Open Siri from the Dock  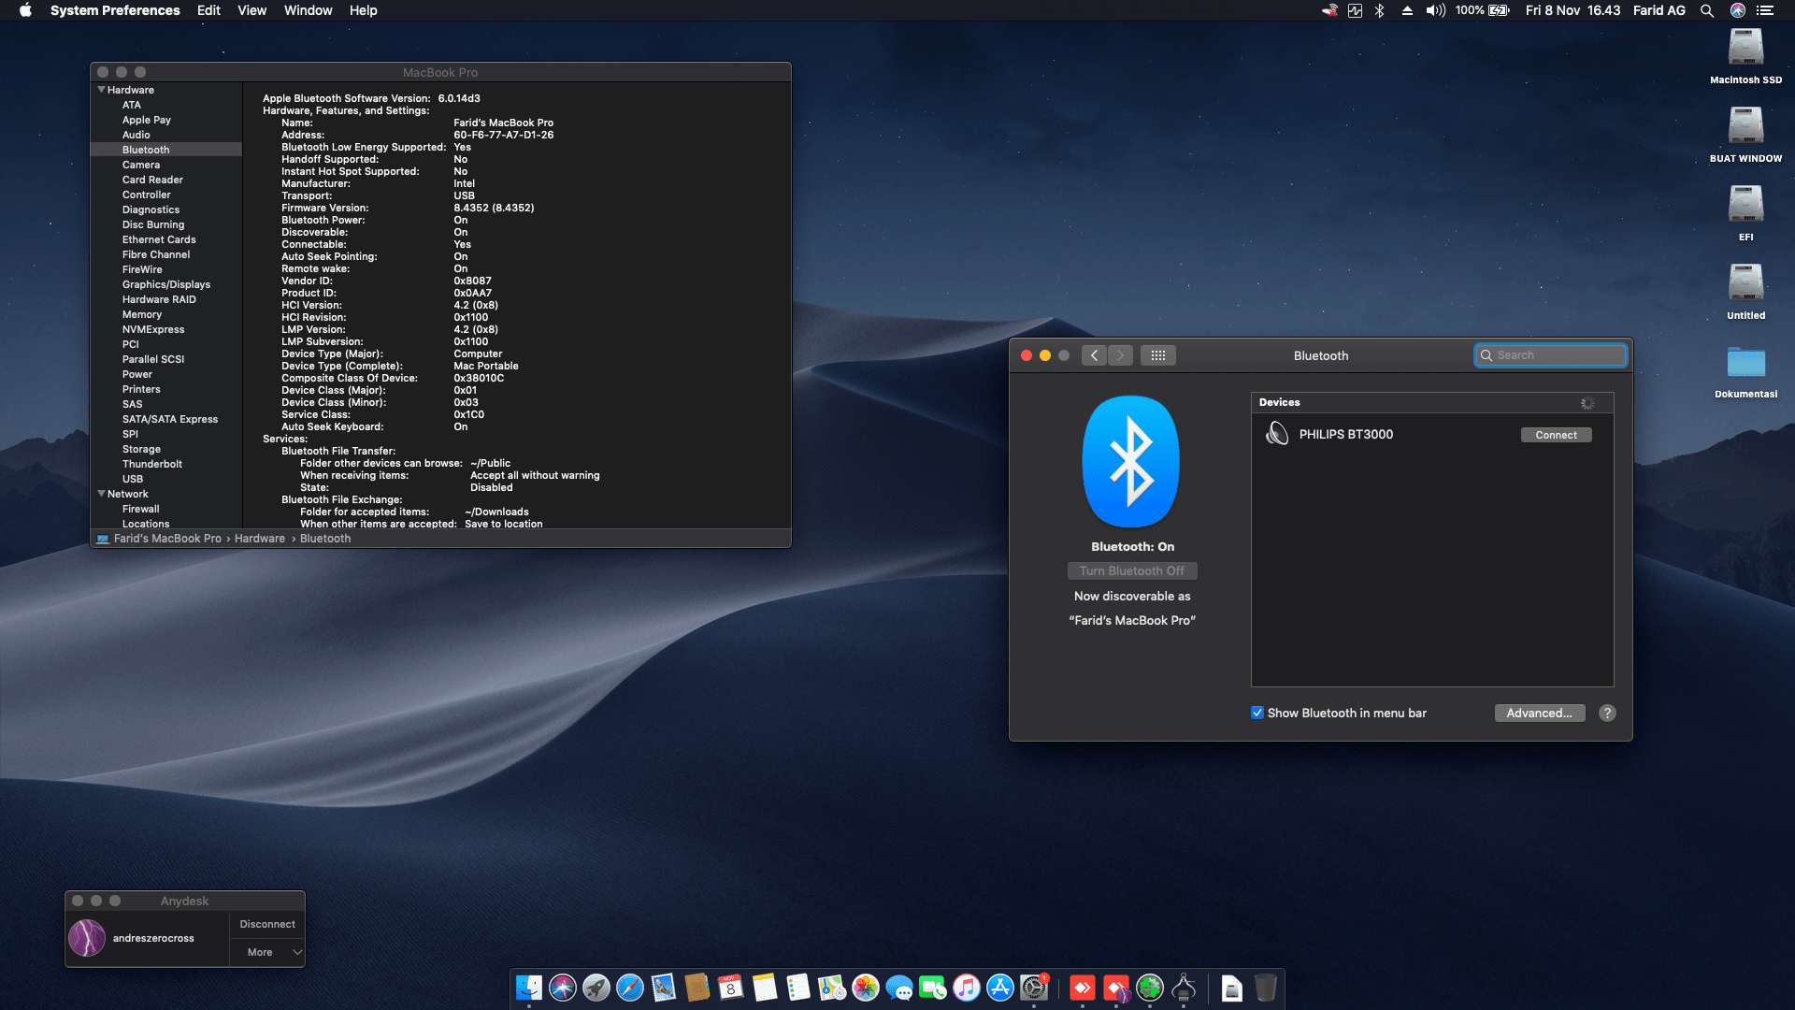[x=561, y=988]
